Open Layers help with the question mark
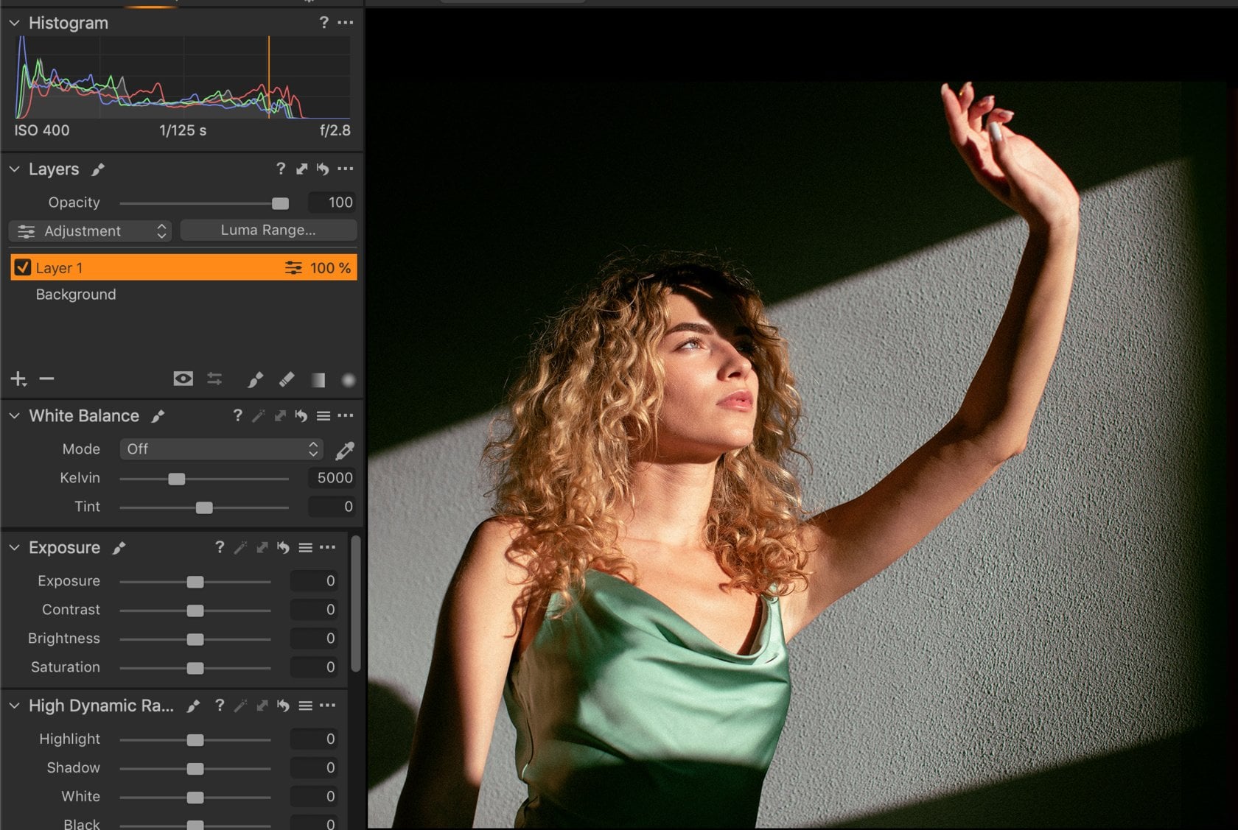Viewport: 1238px width, 830px height. pyautogui.click(x=280, y=169)
